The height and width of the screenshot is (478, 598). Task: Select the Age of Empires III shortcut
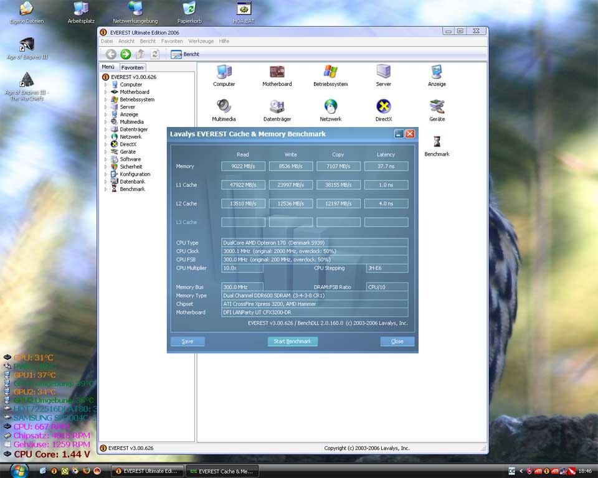coord(27,49)
